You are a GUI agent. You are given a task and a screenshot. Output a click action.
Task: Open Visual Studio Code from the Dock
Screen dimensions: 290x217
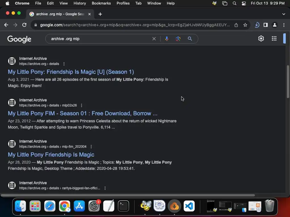[x=189, y=206]
